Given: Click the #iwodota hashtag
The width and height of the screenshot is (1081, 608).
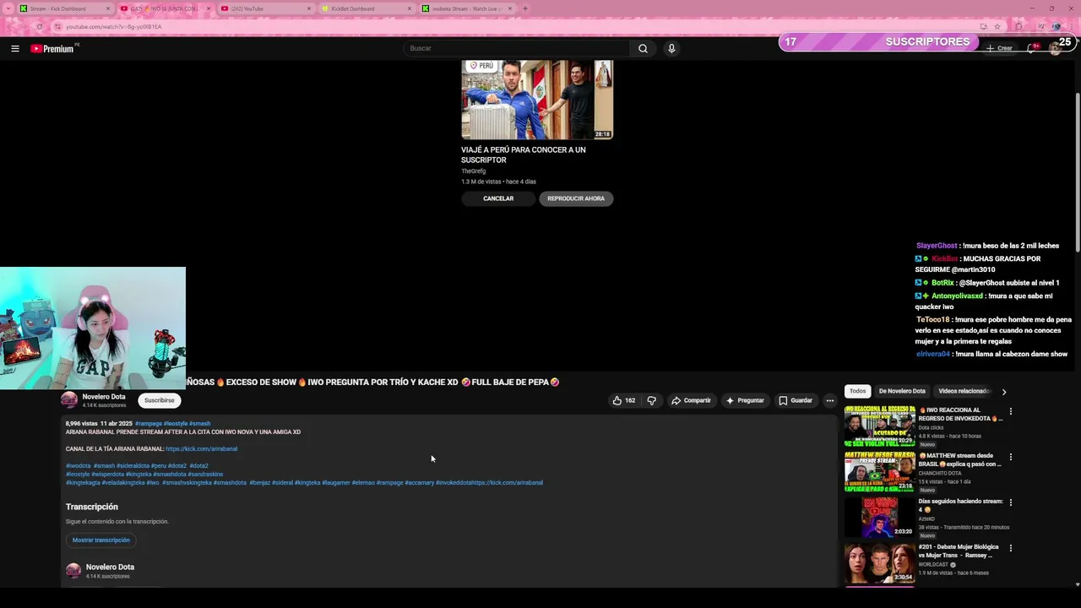Looking at the screenshot, I should click(78, 466).
